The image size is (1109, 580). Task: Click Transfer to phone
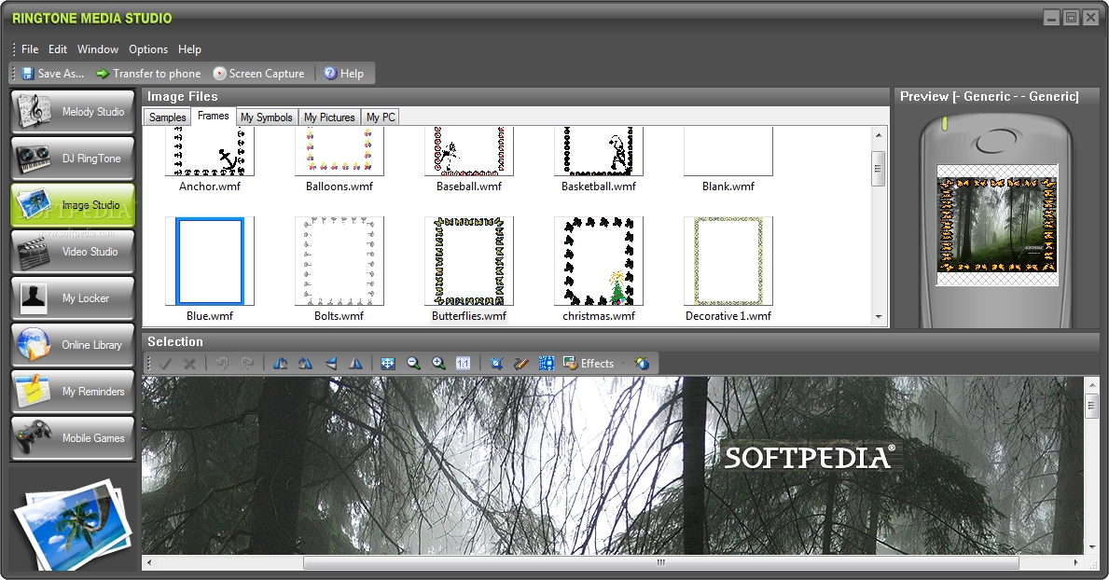pyautogui.click(x=148, y=74)
